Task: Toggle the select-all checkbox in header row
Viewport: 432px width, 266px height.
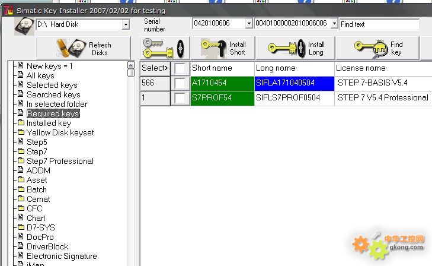Action: [180, 68]
